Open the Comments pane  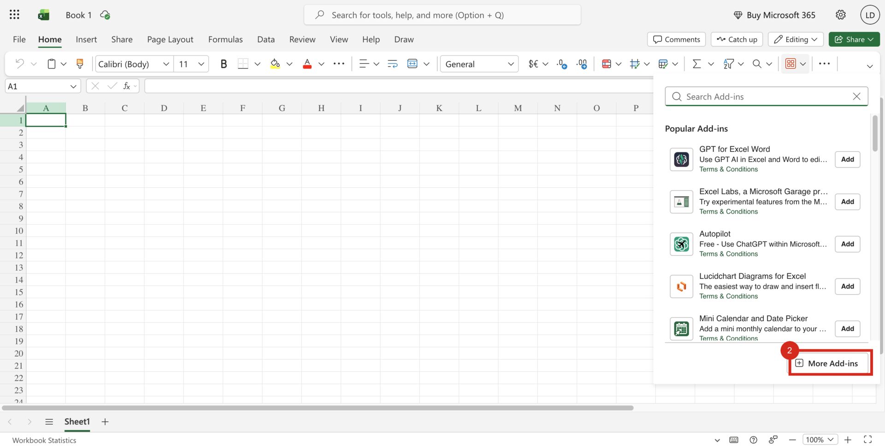[677, 39]
